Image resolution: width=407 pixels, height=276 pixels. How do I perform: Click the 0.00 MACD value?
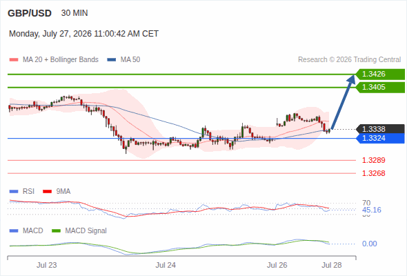pyautogui.click(x=370, y=244)
